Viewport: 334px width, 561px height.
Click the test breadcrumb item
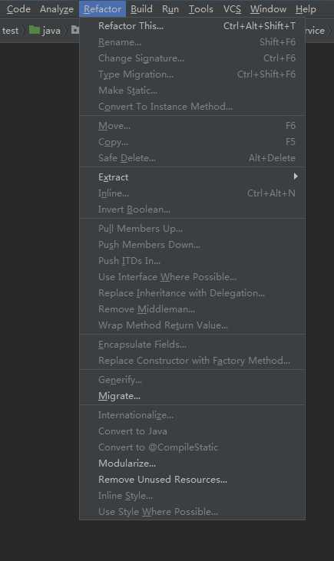(x=10, y=31)
